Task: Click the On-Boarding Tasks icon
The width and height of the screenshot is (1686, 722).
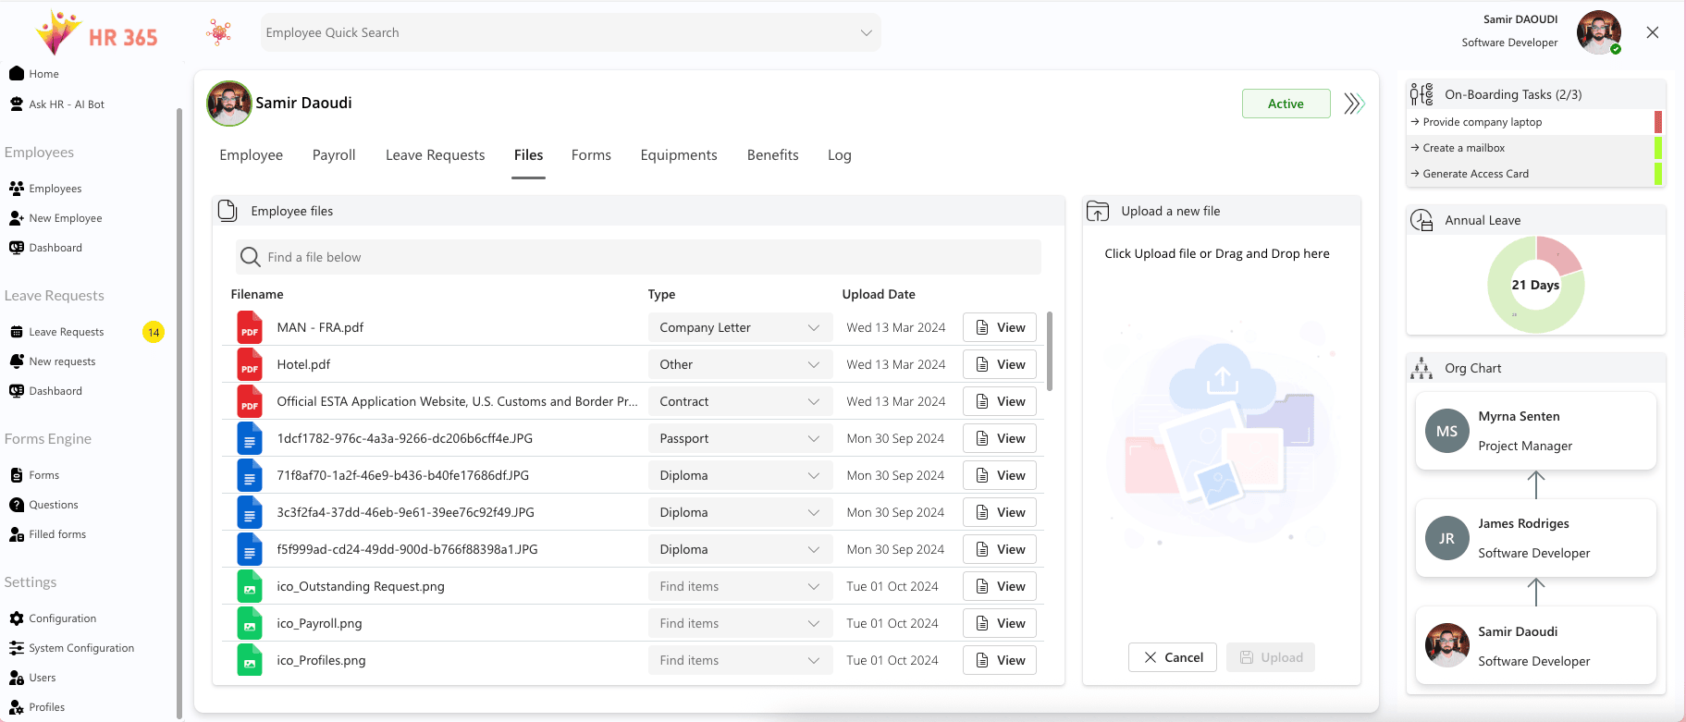Action: 1421,94
